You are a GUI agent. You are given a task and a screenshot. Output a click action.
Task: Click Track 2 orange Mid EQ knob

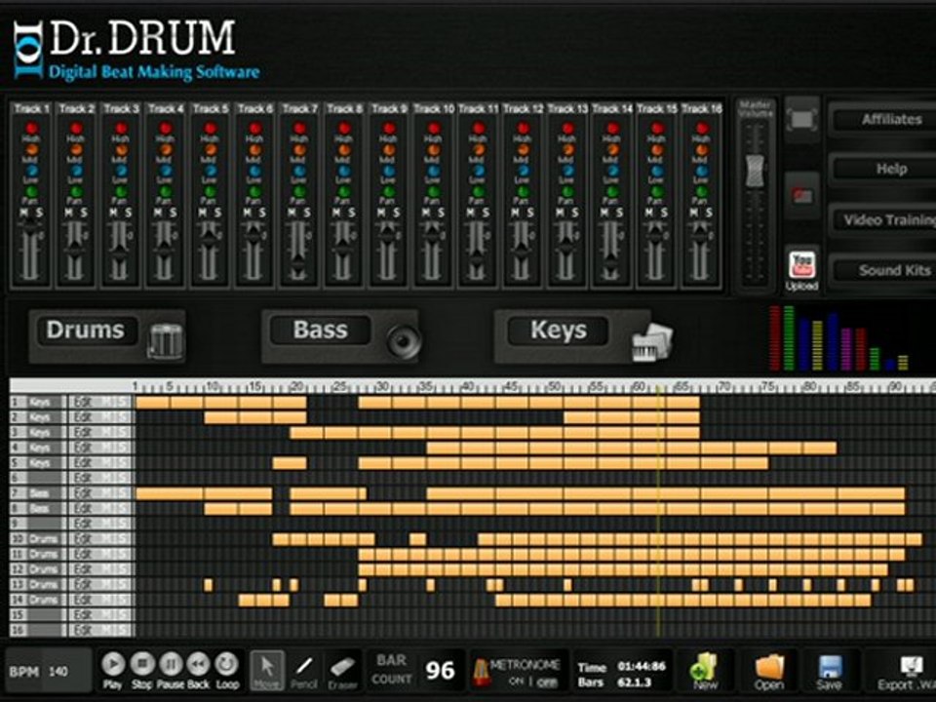coord(76,150)
